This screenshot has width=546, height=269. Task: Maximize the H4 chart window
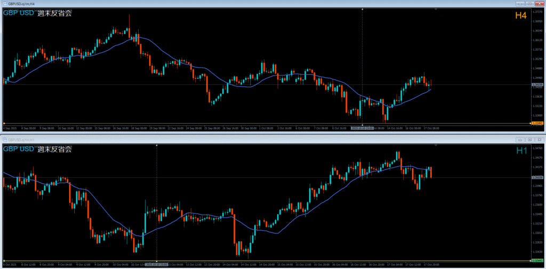pyautogui.click(x=529, y=4)
